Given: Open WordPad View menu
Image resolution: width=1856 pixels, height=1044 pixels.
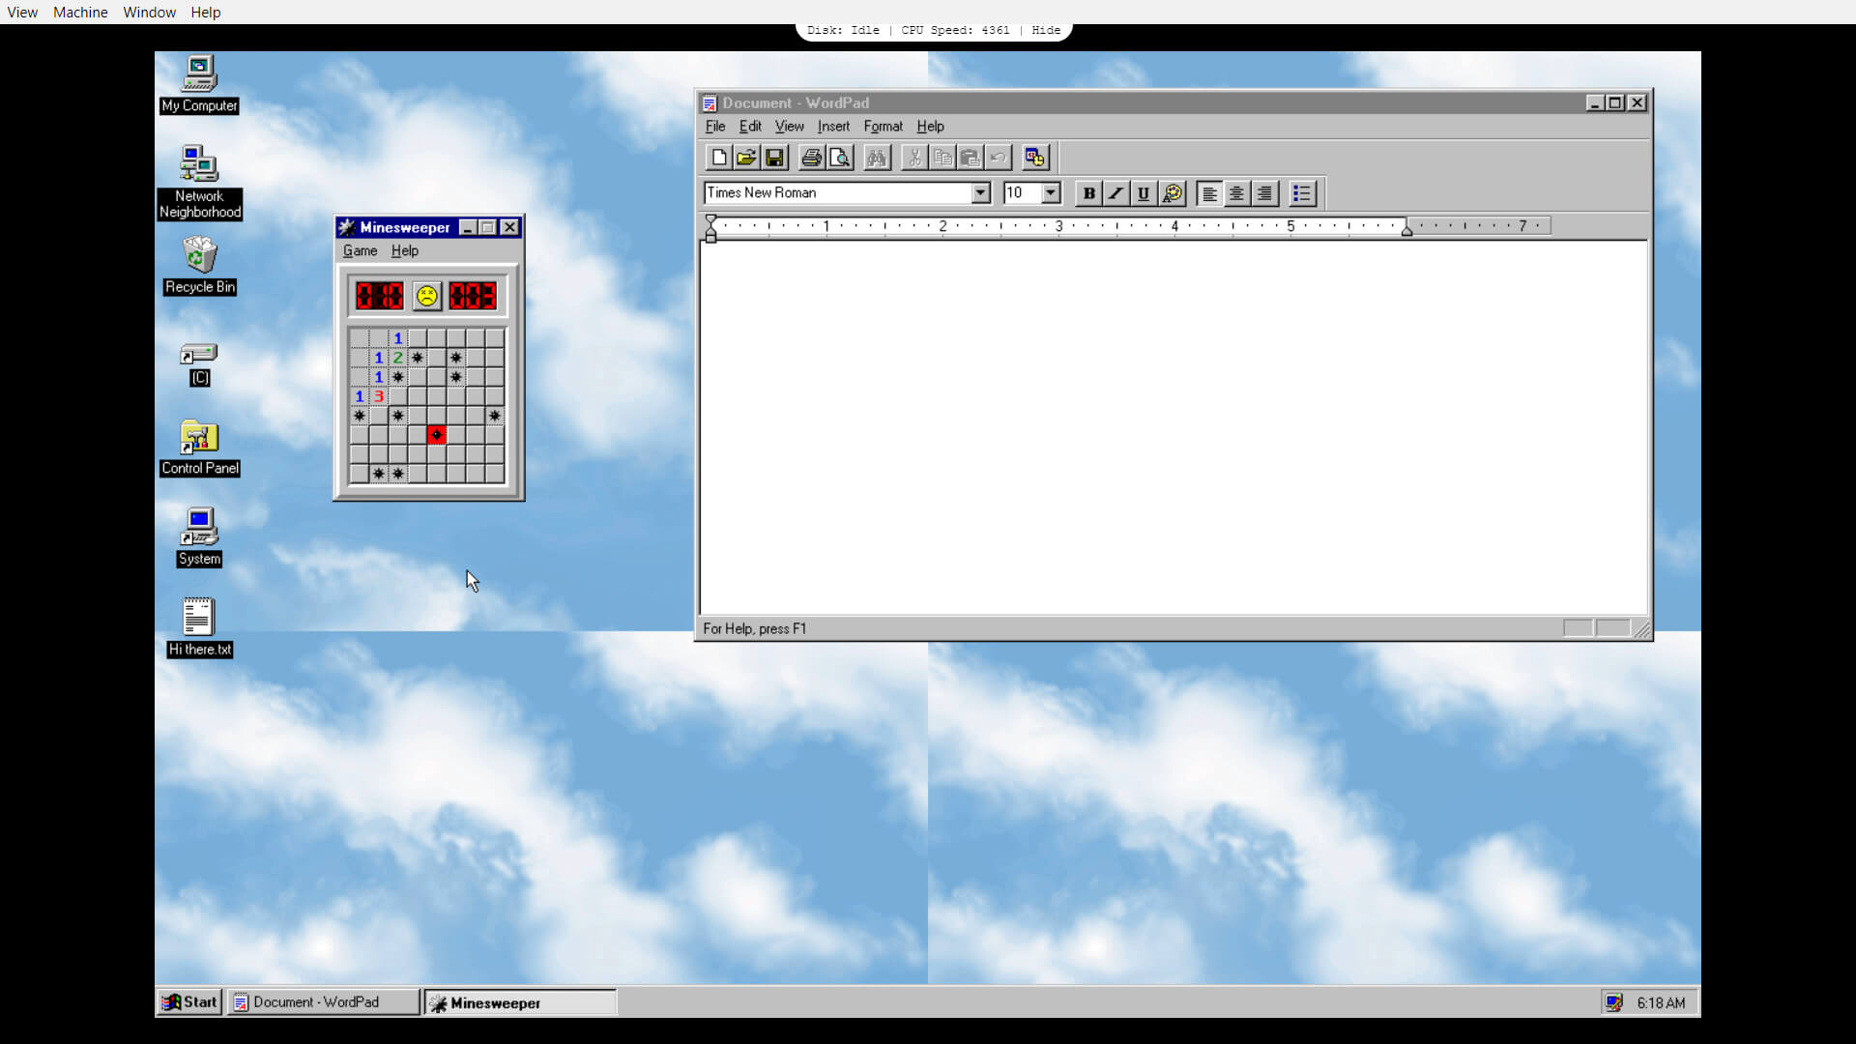Looking at the screenshot, I should 790,127.
